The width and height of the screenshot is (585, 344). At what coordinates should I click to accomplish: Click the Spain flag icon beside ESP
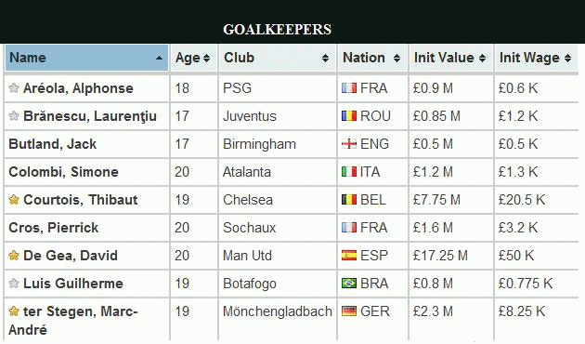[349, 256]
